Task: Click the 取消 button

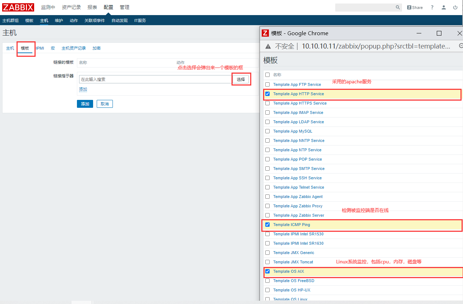Action: [105, 104]
